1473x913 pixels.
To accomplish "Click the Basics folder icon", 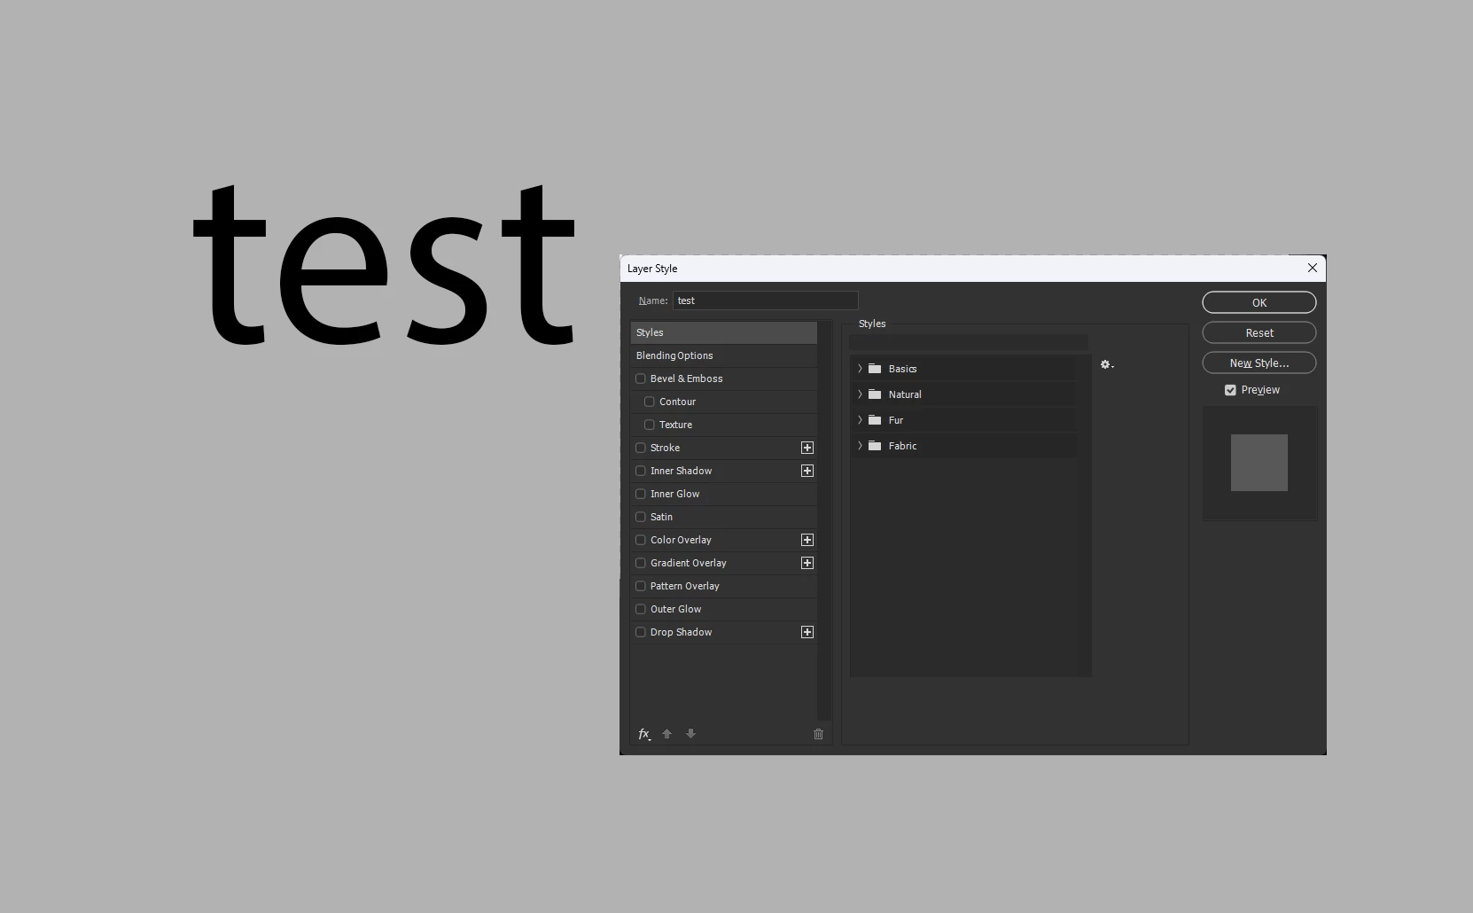I will (x=875, y=369).
